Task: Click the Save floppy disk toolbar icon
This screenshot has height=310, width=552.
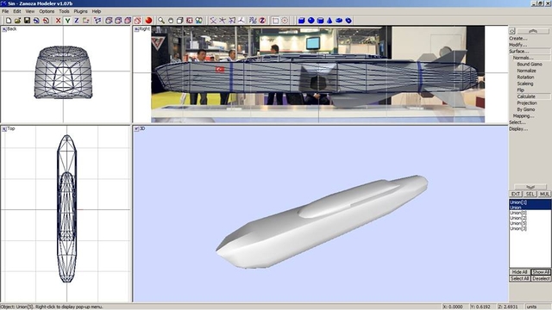Action: pyautogui.click(x=27, y=21)
